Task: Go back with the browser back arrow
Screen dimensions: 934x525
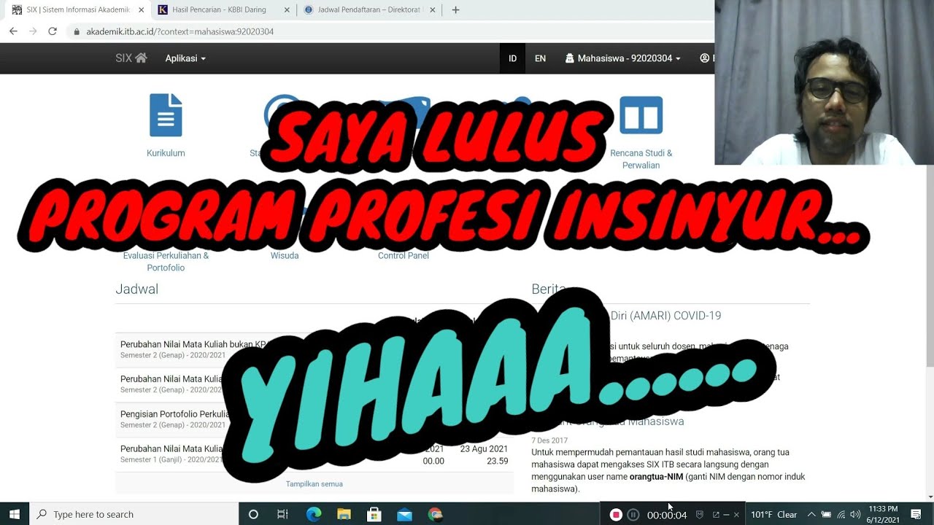Action: click(x=13, y=31)
